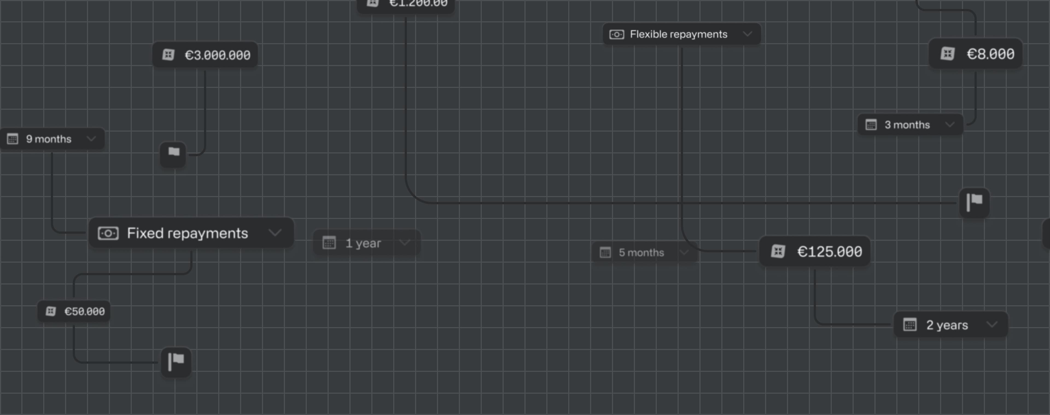Click the calculator icon in the €8.000 node
Viewport: 1050px width, 415px height.
click(x=947, y=54)
